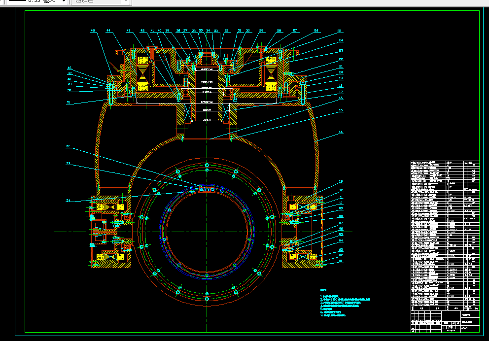Select balloon number 47 label
Image resolution: width=489 pixels, height=341 pixels.
pos(70,73)
